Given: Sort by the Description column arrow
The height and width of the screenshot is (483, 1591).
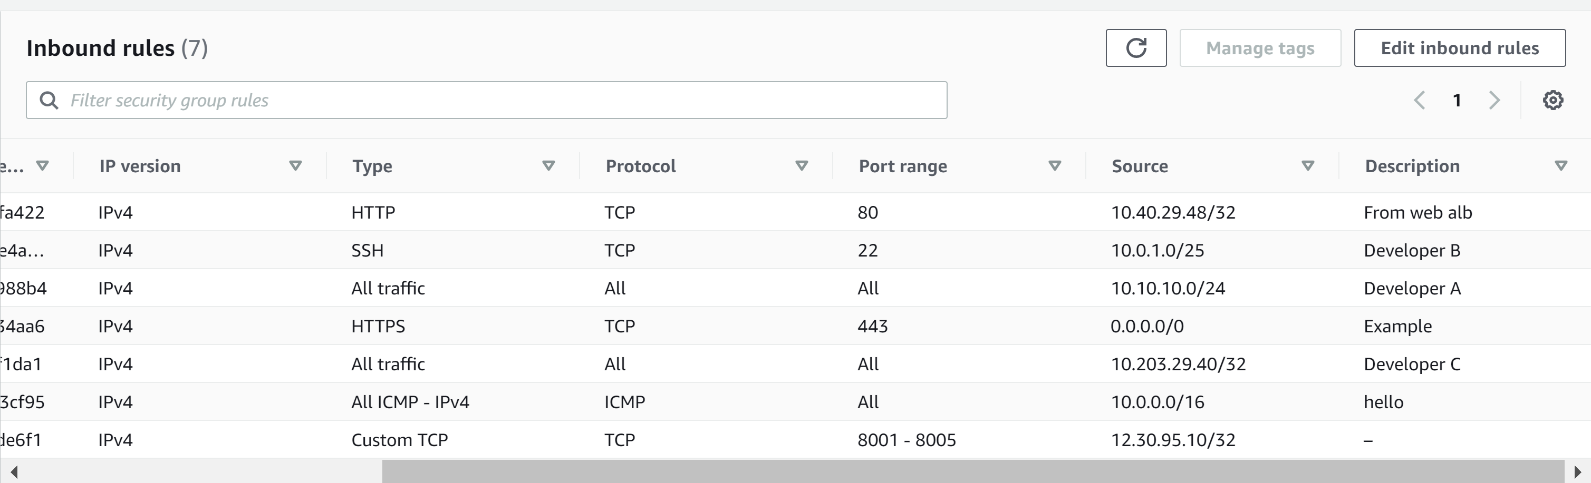Looking at the screenshot, I should click(1561, 165).
